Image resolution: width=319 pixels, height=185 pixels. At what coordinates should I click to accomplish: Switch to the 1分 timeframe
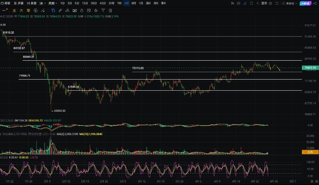62,3
